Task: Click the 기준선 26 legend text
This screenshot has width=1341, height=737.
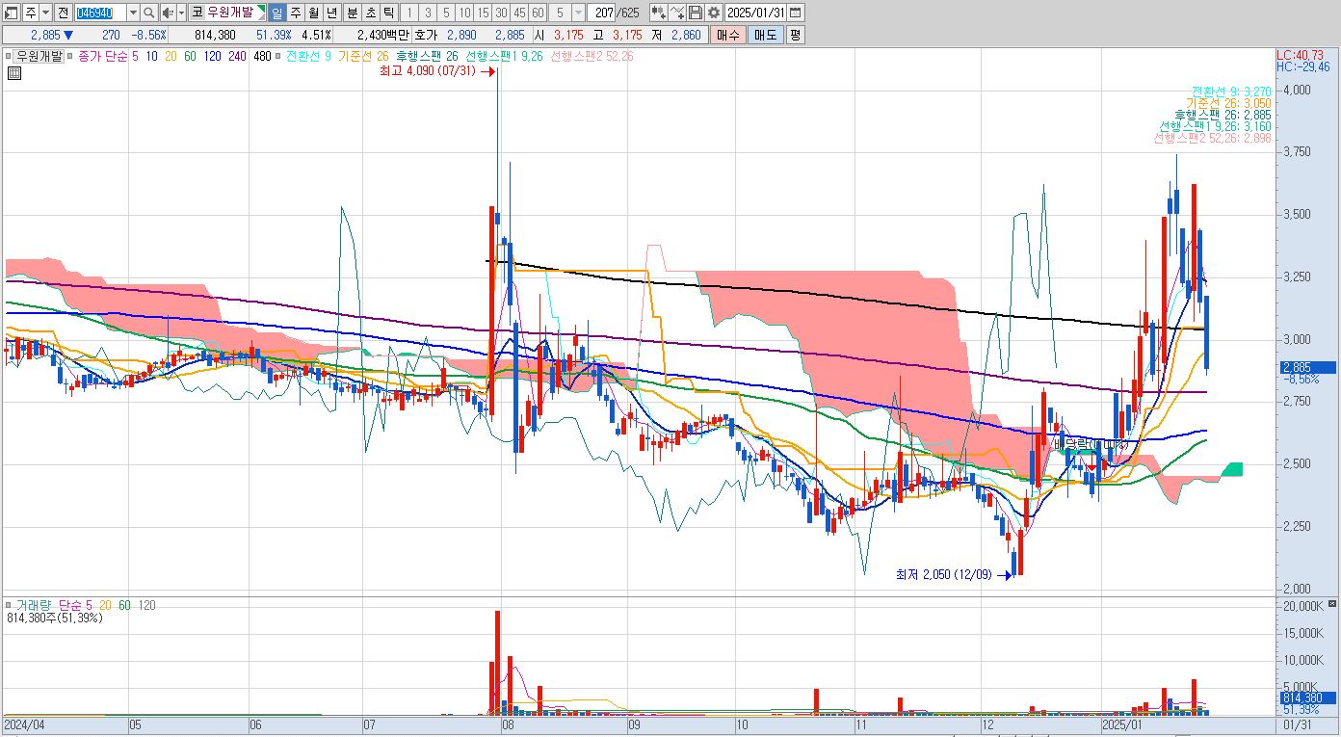Action: coord(365,56)
